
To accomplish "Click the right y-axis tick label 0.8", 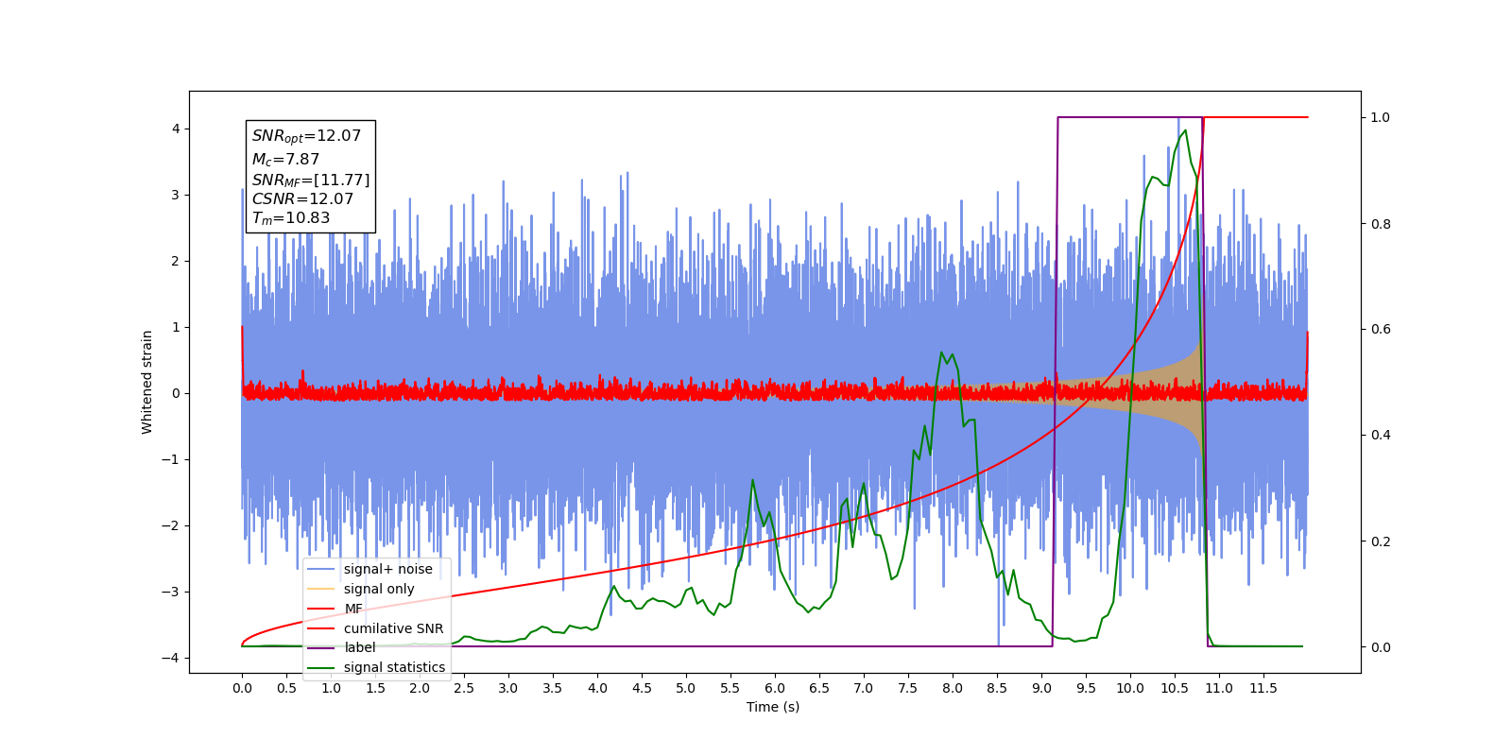I will 1381,224.
